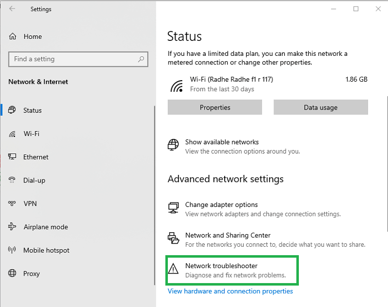Maximize the Settings window
Viewport: 388px width, 307px height.
pyautogui.click(x=356, y=9)
